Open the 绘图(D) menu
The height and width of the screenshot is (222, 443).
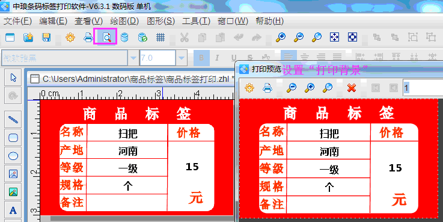124,21
